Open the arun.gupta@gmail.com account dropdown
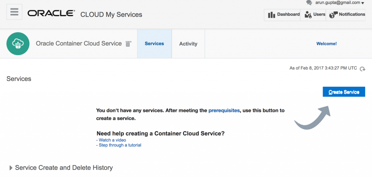The width and height of the screenshot is (372, 177). pos(340,3)
